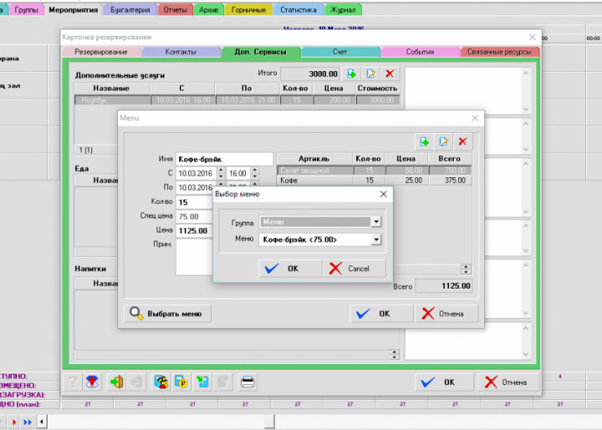The height and width of the screenshot is (430, 602).
Task: Edit the selected additional service next to Итого
Action: [370, 74]
